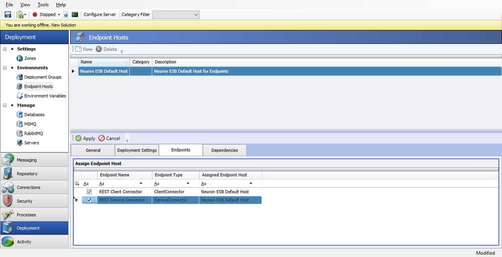
Task: Open the Tools menu
Action: pyautogui.click(x=43, y=5)
